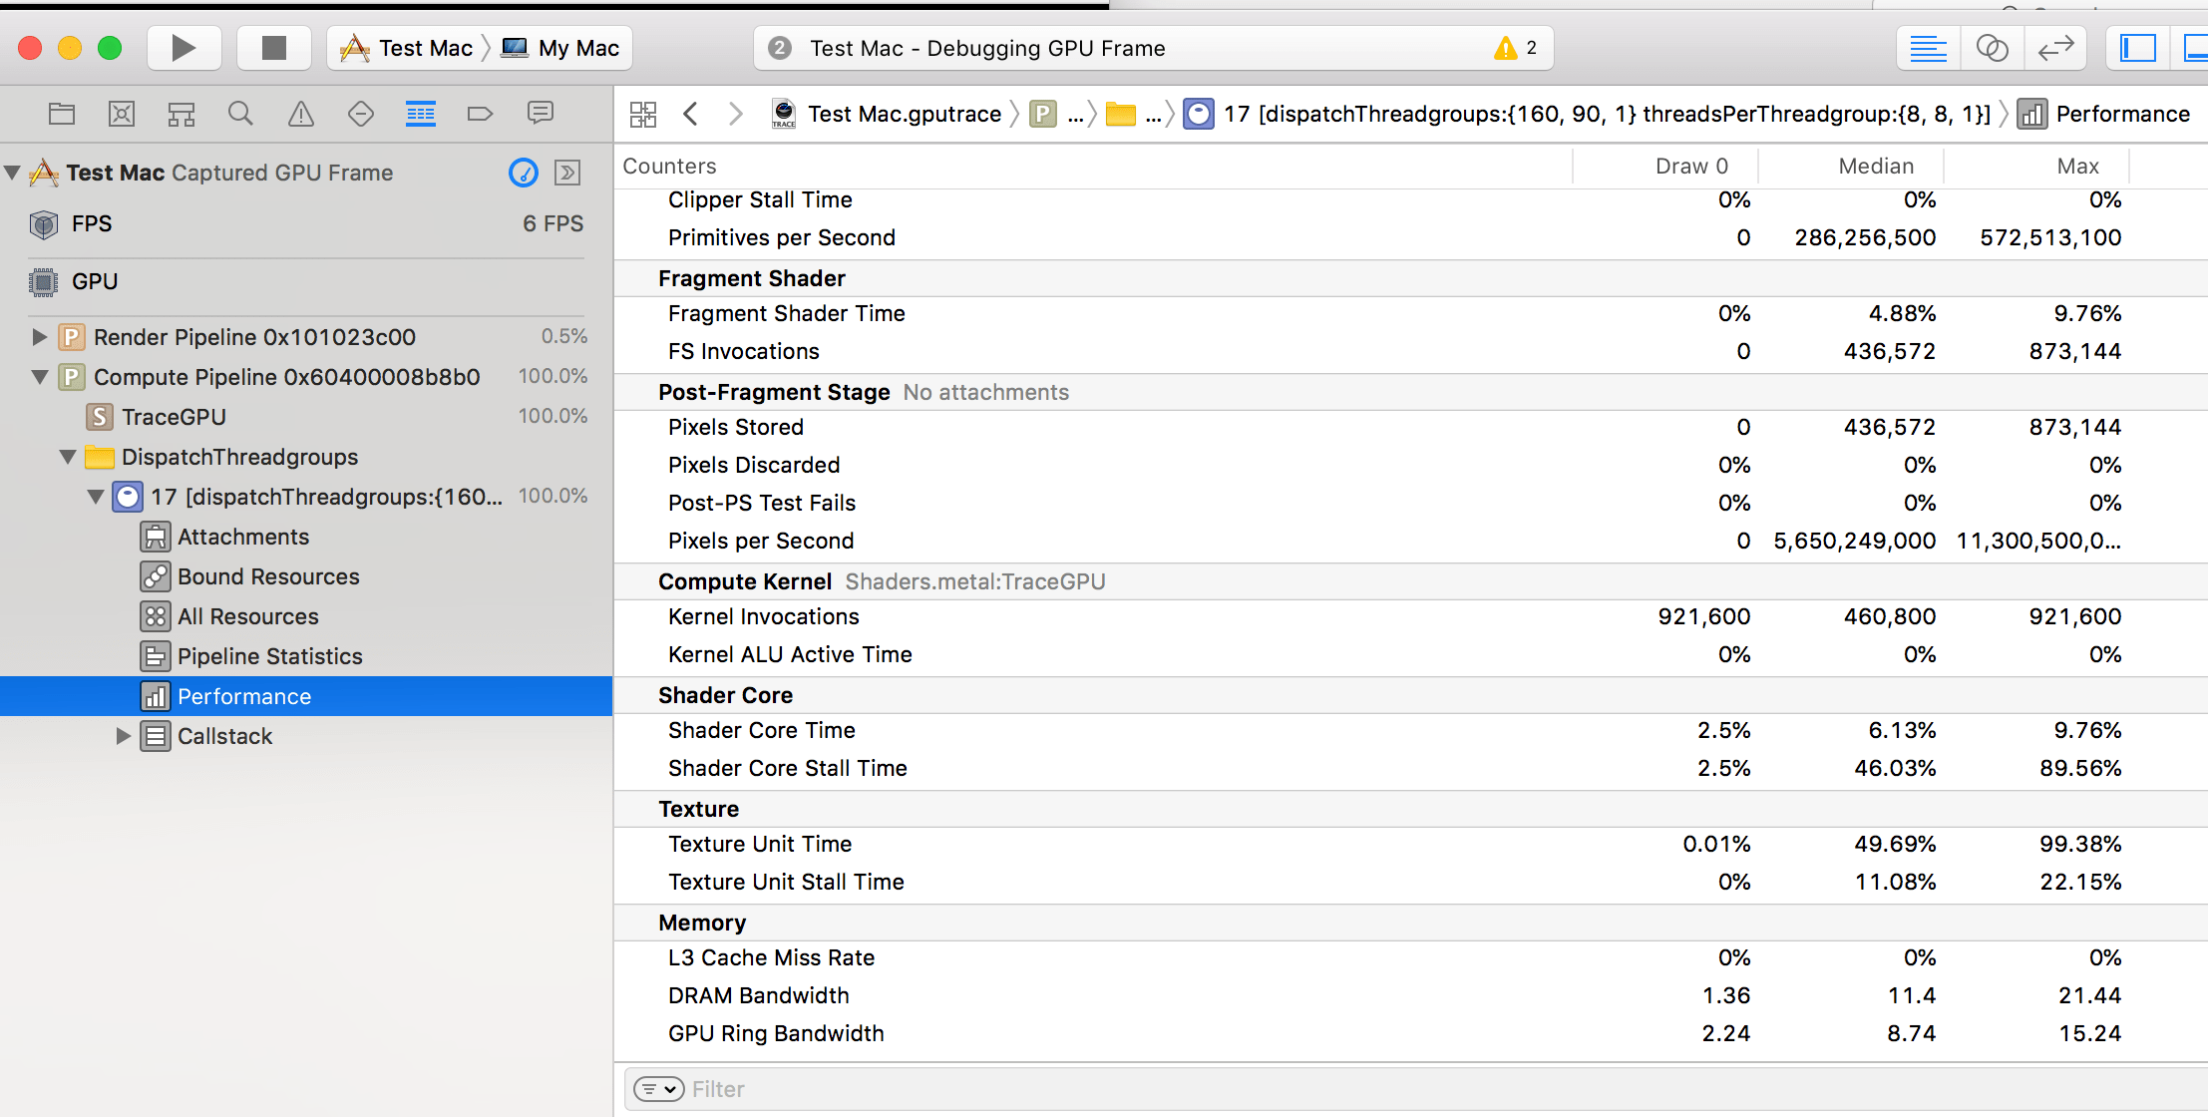The width and height of the screenshot is (2208, 1117).
Task: Select the GPU Ring Bandwidth row
Action: click(x=1410, y=1033)
